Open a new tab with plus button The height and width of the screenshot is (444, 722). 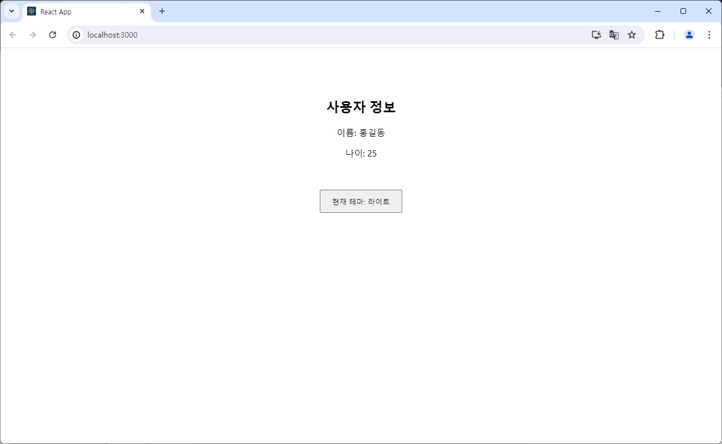[162, 11]
